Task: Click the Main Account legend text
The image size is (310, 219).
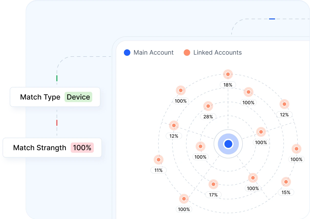Action: pyautogui.click(x=153, y=53)
